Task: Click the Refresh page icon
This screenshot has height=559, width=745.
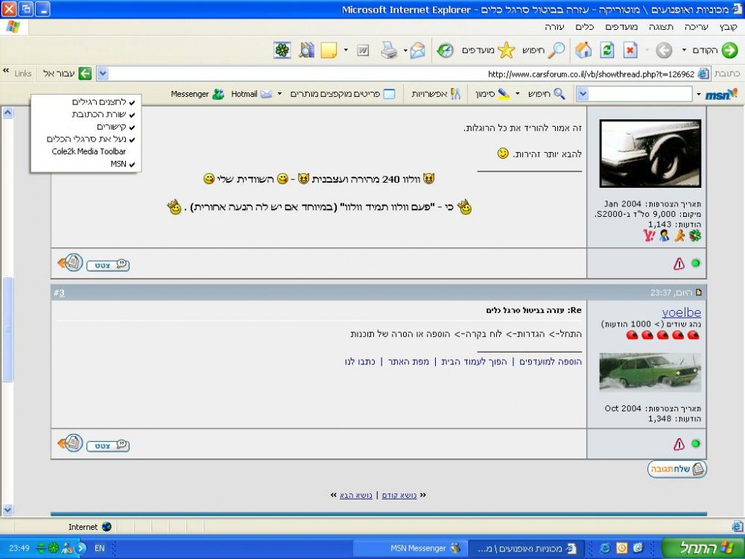Action: [x=606, y=51]
